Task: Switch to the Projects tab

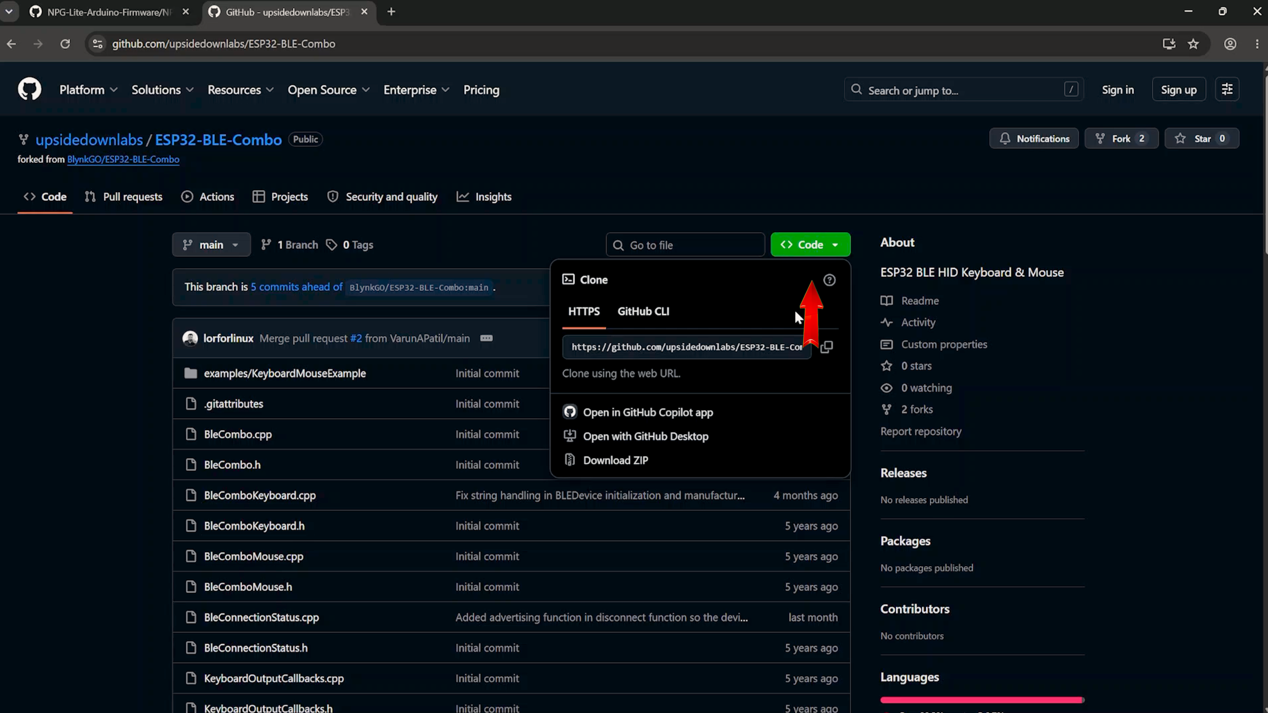Action: 281,196
